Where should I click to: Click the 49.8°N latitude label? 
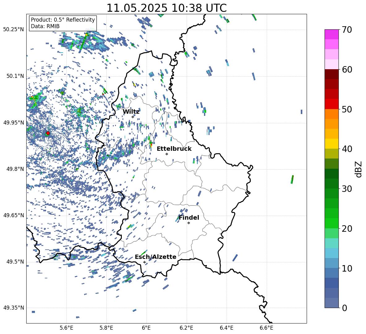point(15,169)
